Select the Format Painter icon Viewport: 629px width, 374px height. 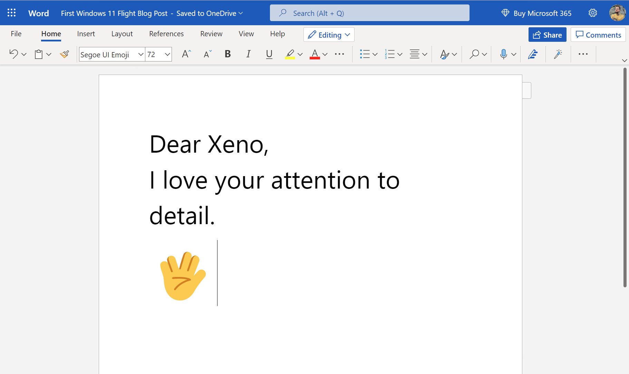[64, 54]
